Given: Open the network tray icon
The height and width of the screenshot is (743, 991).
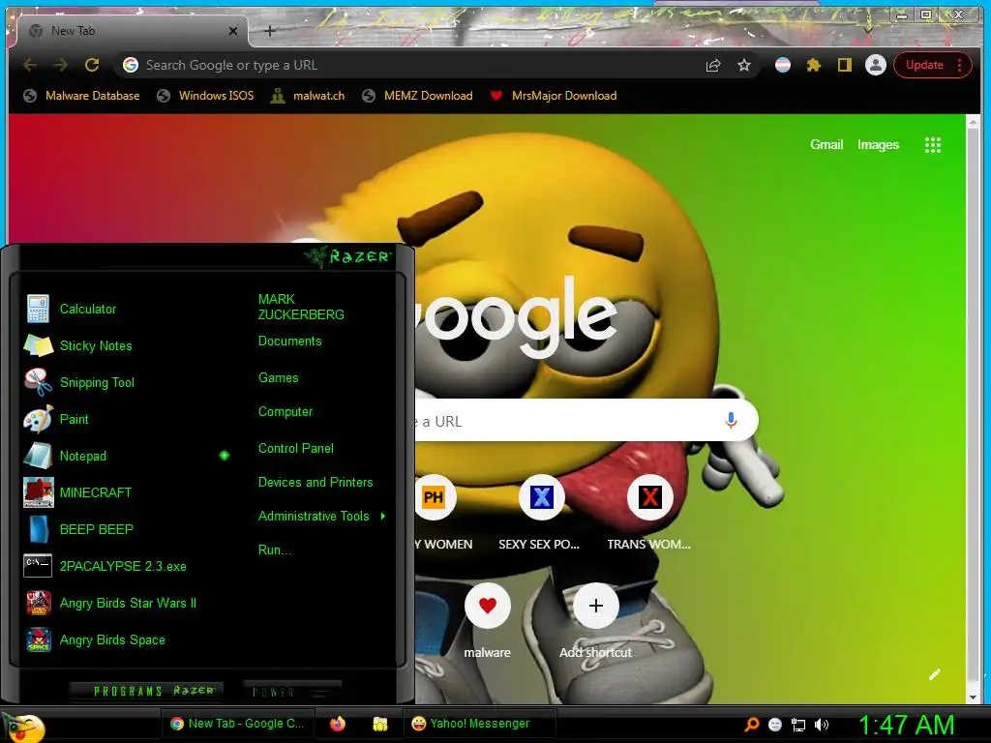Looking at the screenshot, I should tap(798, 725).
